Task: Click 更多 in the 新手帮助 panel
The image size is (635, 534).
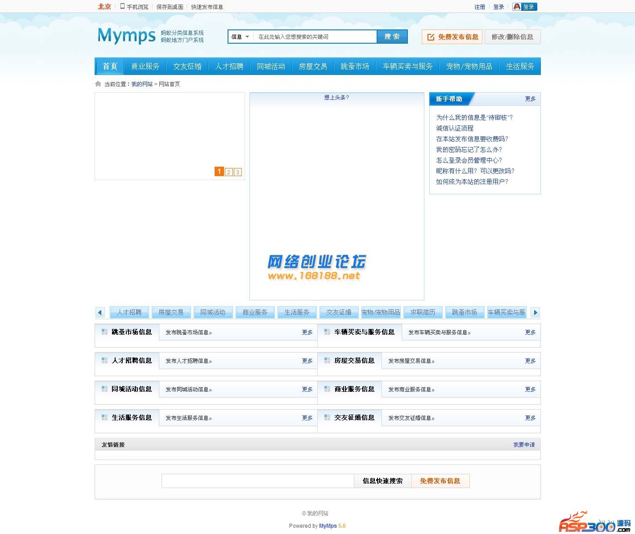Action: 530,99
